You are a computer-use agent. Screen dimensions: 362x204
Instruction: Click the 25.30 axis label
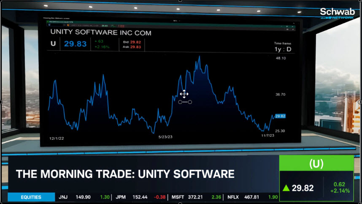pos(280,131)
